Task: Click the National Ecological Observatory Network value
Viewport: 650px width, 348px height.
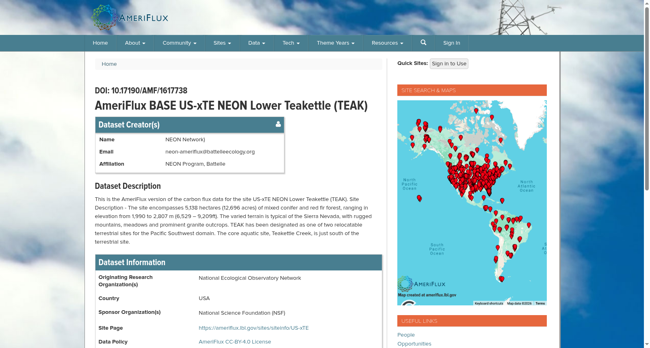Action: coord(250,278)
